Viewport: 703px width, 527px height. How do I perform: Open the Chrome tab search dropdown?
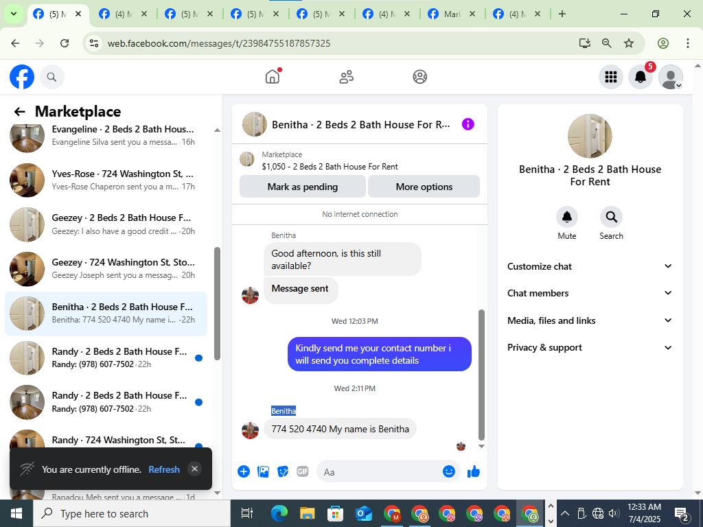click(x=14, y=14)
